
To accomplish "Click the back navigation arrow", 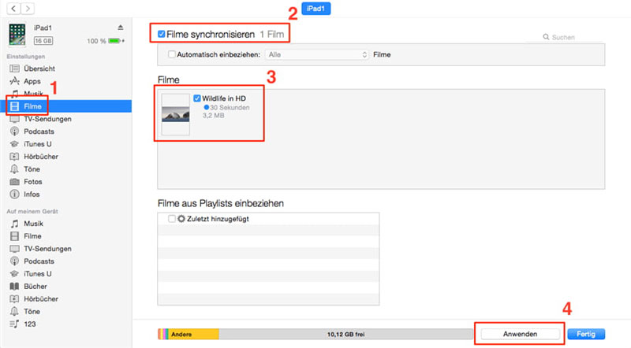I will (x=13, y=9).
